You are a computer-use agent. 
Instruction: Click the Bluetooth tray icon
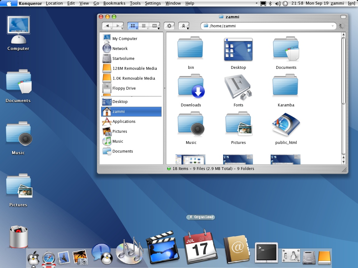(x=270, y=3)
